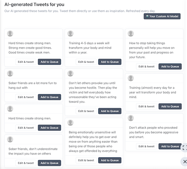Edit & tweet 'Being emotionally unsensitive' card

point(86,160)
